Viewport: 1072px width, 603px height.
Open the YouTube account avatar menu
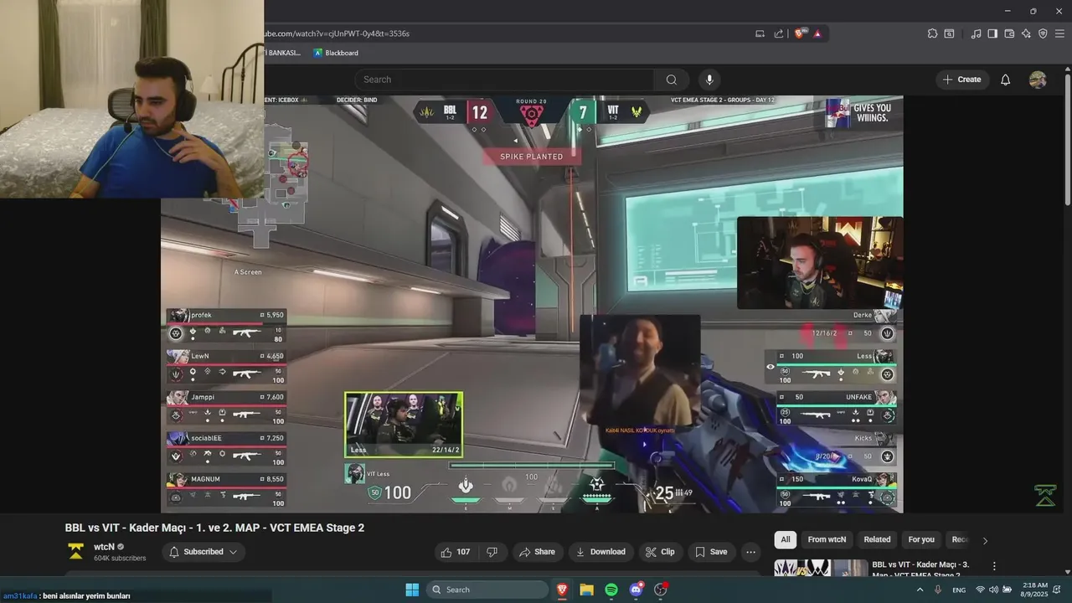coord(1038,80)
